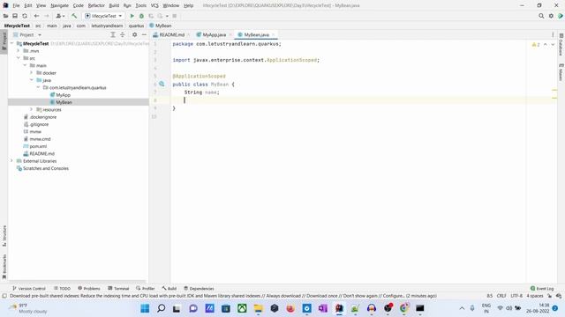Click the read-only lock icon in status bar

point(549,296)
